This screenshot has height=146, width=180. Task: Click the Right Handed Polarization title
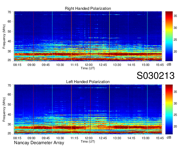pos(88,8)
